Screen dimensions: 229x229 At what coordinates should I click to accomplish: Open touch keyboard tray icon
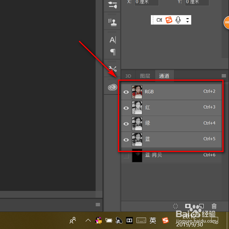[141, 220]
